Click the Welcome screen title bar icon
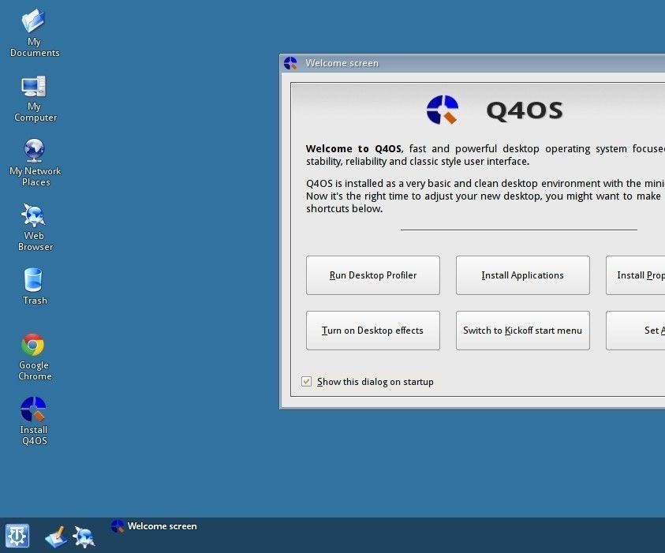The height and width of the screenshot is (553, 665). pos(290,63)
